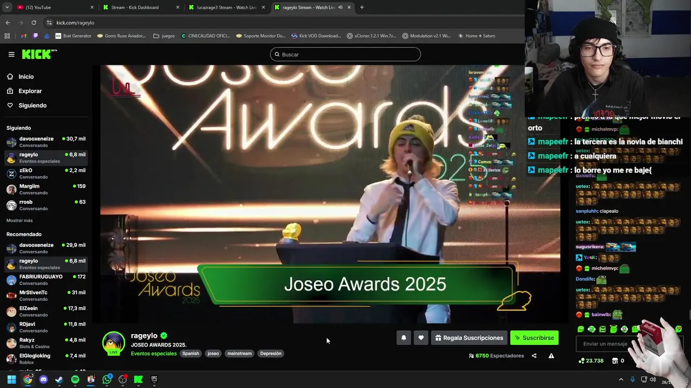Click the Regala Suscripciones button
This screenshot has height=388, width=691.
(469, 338)
